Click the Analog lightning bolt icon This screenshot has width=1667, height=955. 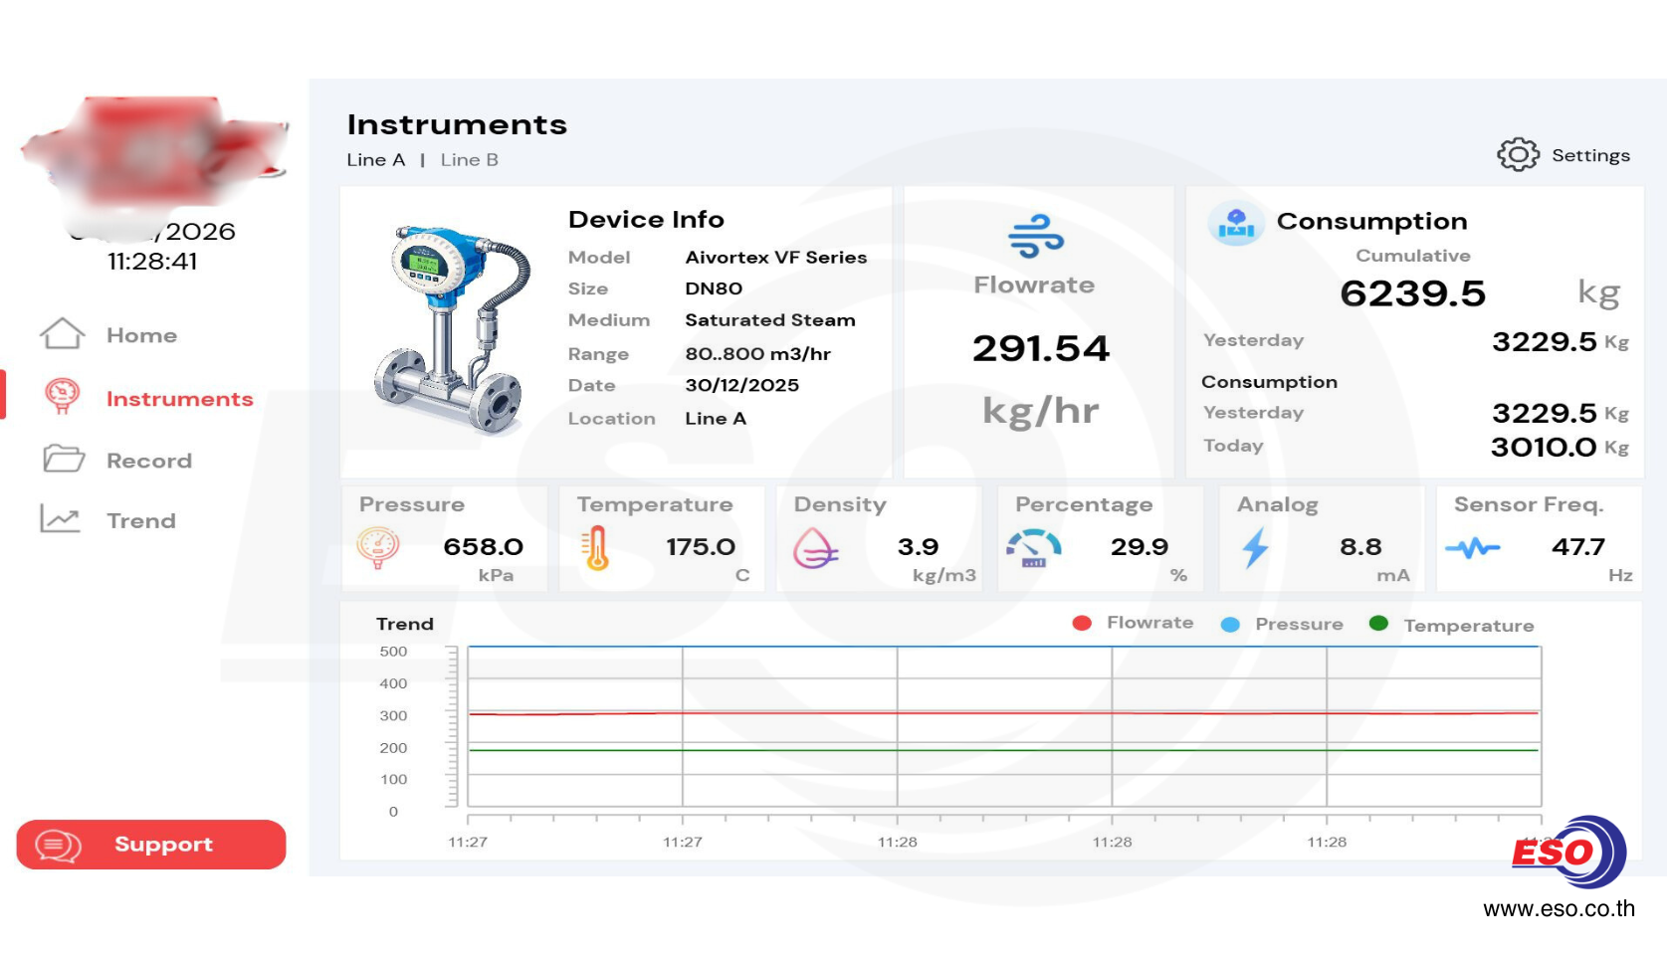tap(1255, 548)
